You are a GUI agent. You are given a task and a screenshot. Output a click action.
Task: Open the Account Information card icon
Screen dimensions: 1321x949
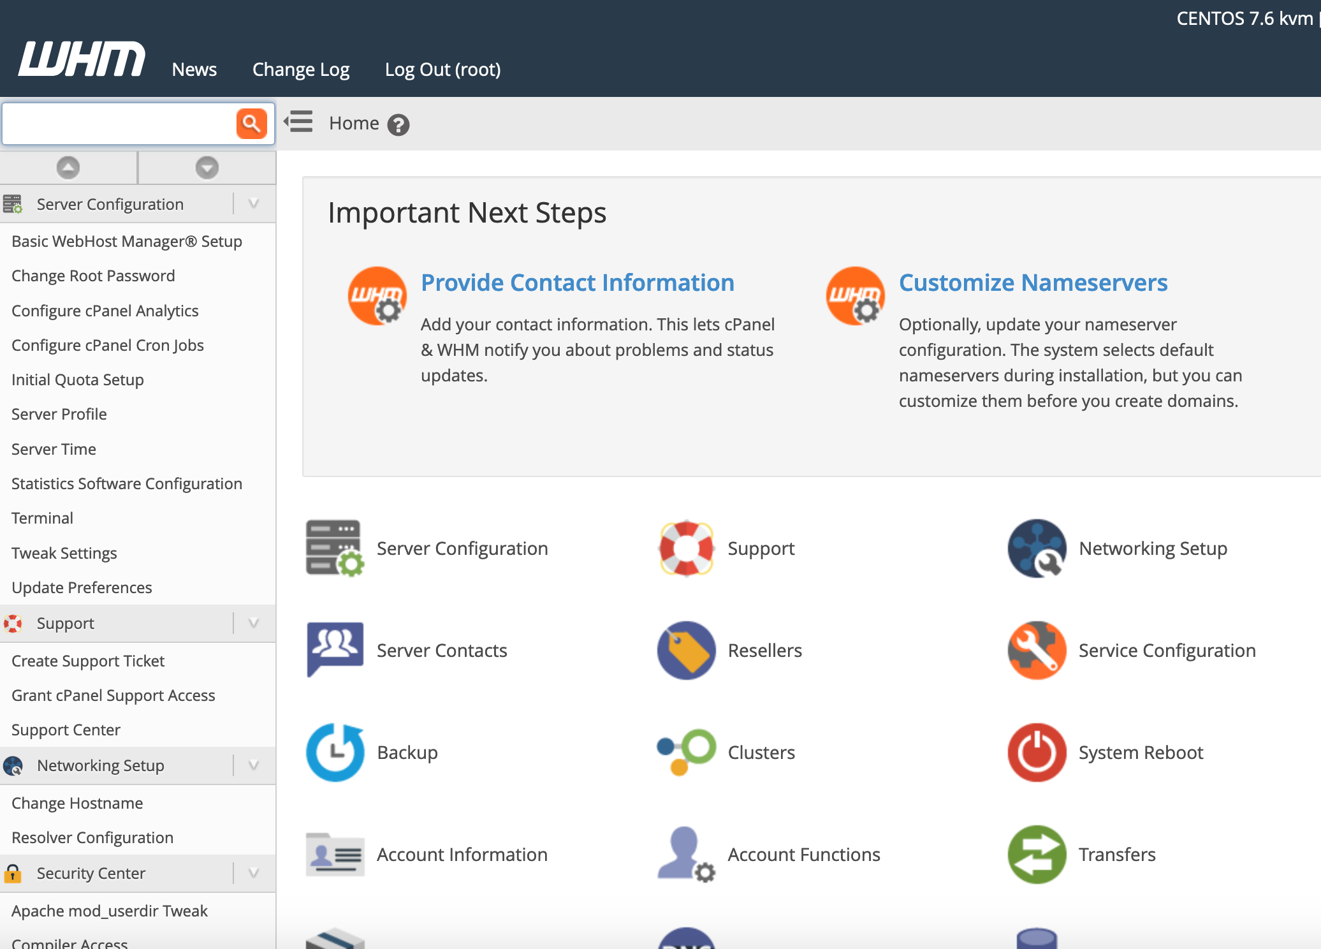[335, 855]
